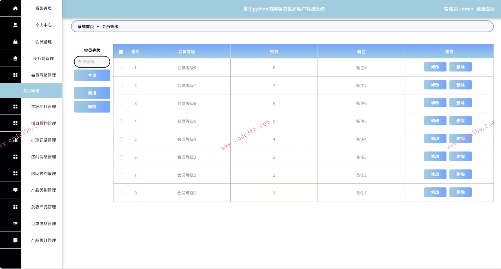The image size is (501, 269).
Task: Check the checkbox for row 会员等级8
Action: (121, 68)
